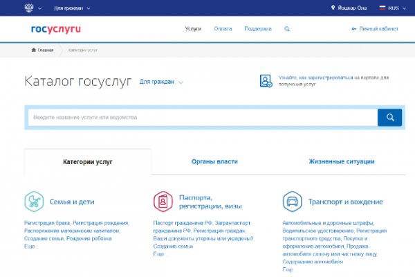Image resolution: width=415 pixels, height=277 pixels.
Task: Switch to the Жизненные ситуации tab
Action: coord(342,161)
